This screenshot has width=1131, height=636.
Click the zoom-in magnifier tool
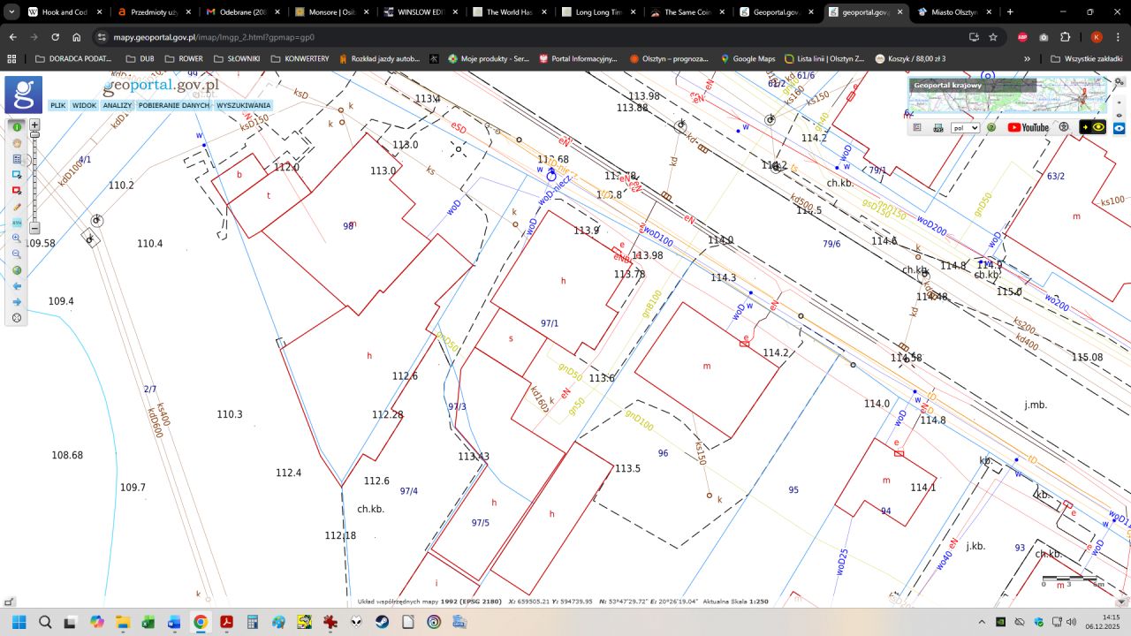[x=17, y=238]
